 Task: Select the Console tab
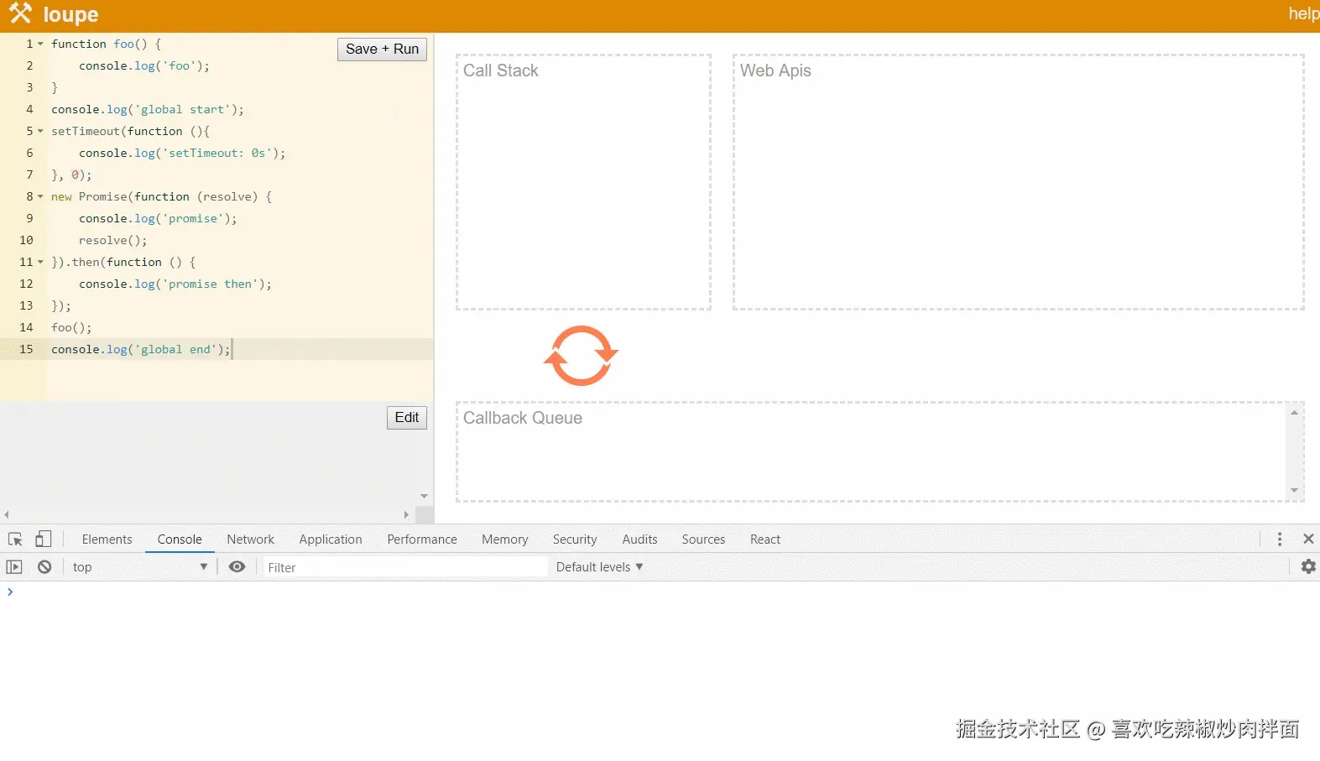[180, 539]
